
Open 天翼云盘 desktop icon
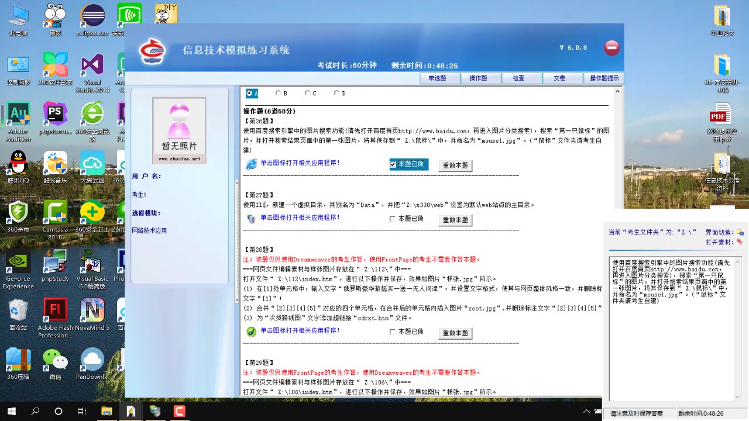(92, 168)
